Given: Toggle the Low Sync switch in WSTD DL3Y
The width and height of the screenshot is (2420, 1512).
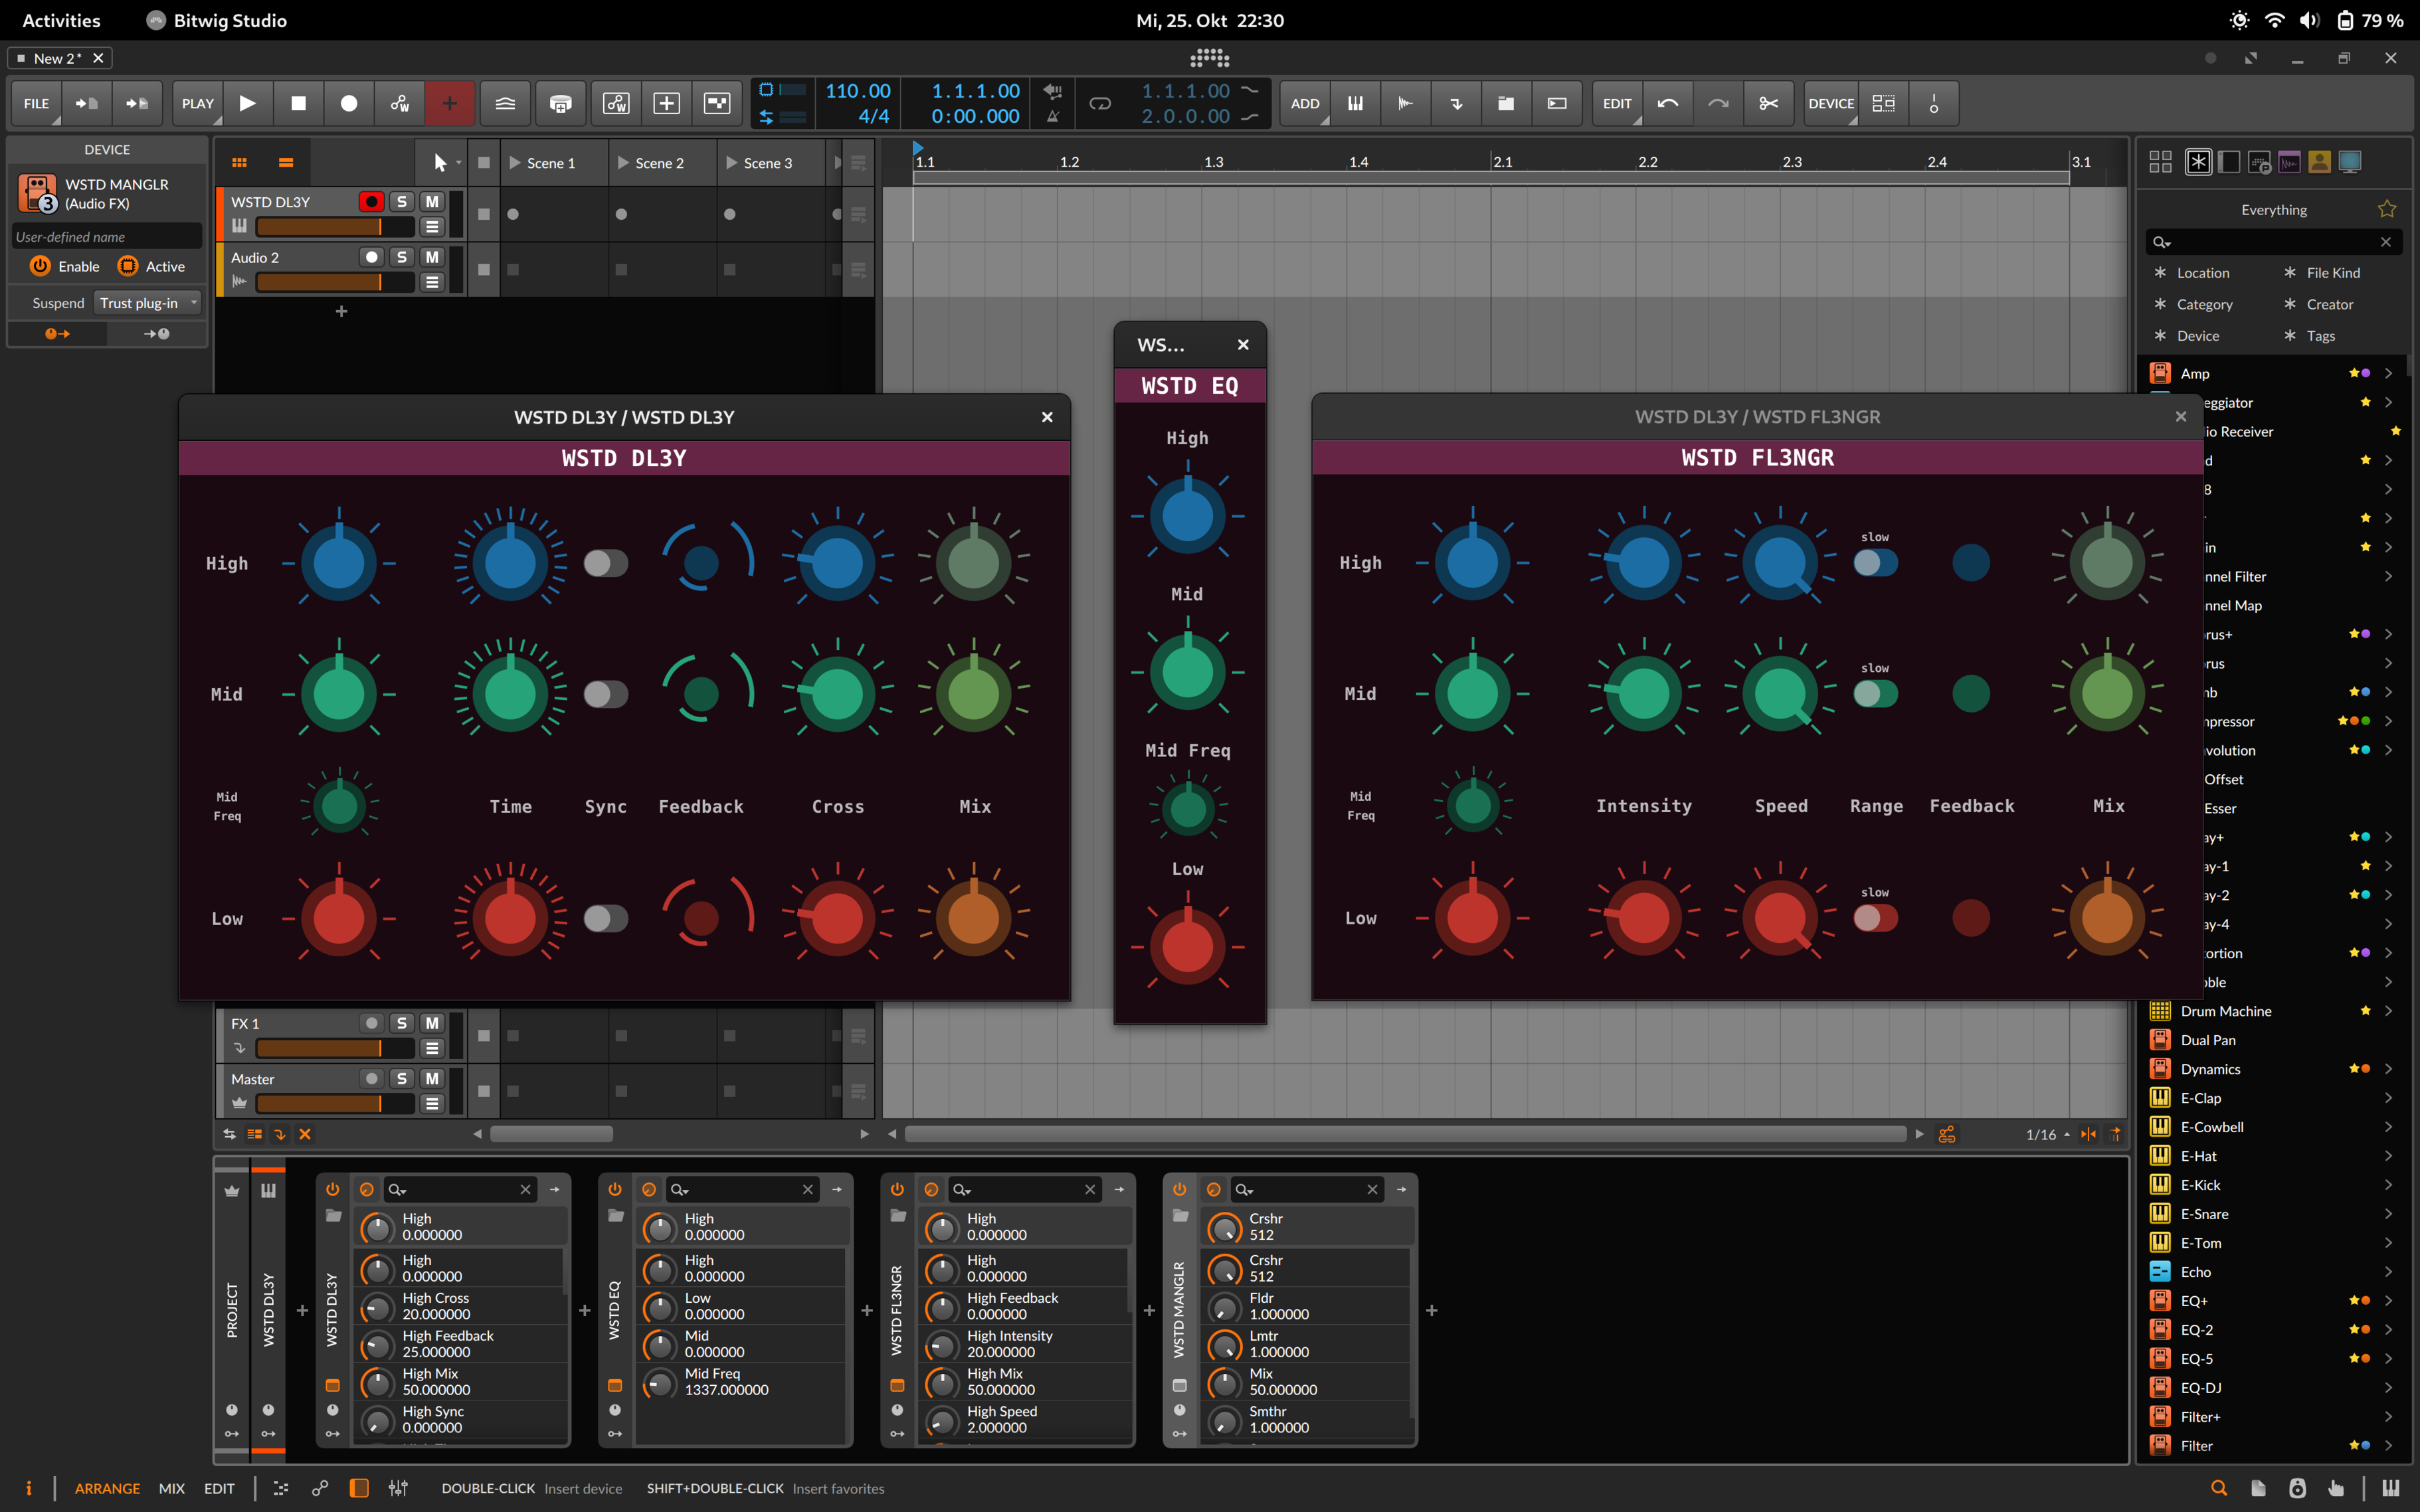Looking at the screenshot, I should pyautogui.click(x=605, y=918).
